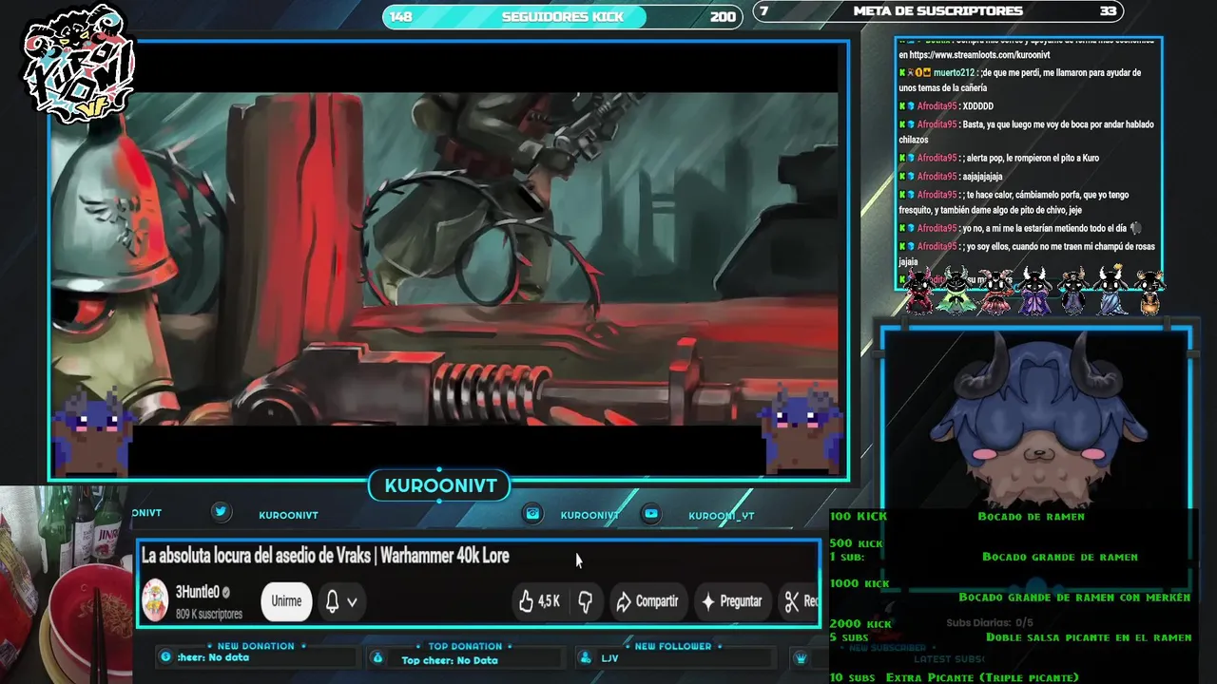
Task: Click the YouTube play icon in overlay
Action: (x=651, y=513)
